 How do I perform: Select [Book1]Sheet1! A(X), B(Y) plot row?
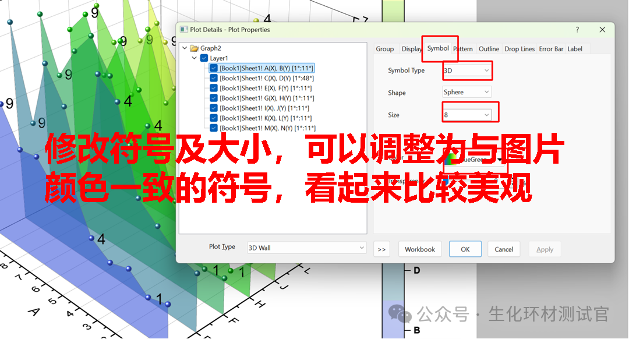266,68
